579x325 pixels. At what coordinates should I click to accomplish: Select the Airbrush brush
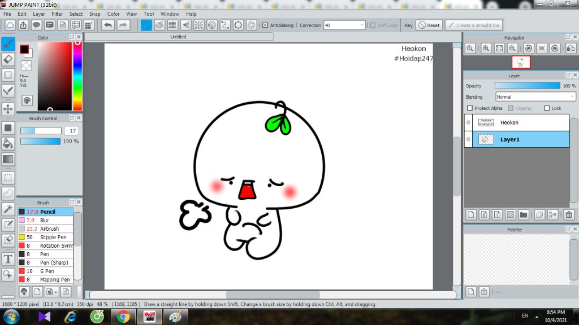pos(45,229)
